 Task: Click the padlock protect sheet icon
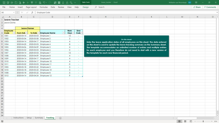tap(67, 3)
